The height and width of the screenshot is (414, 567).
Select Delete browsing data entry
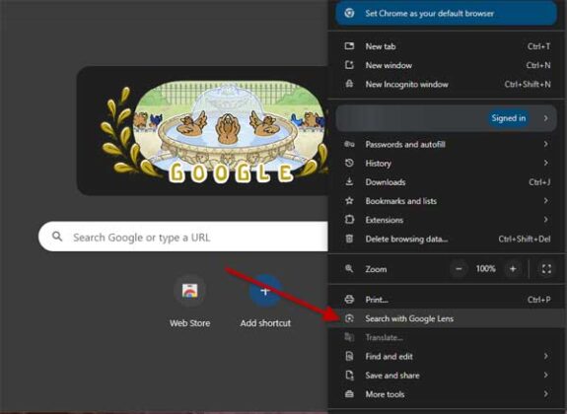tap(447, 239)
